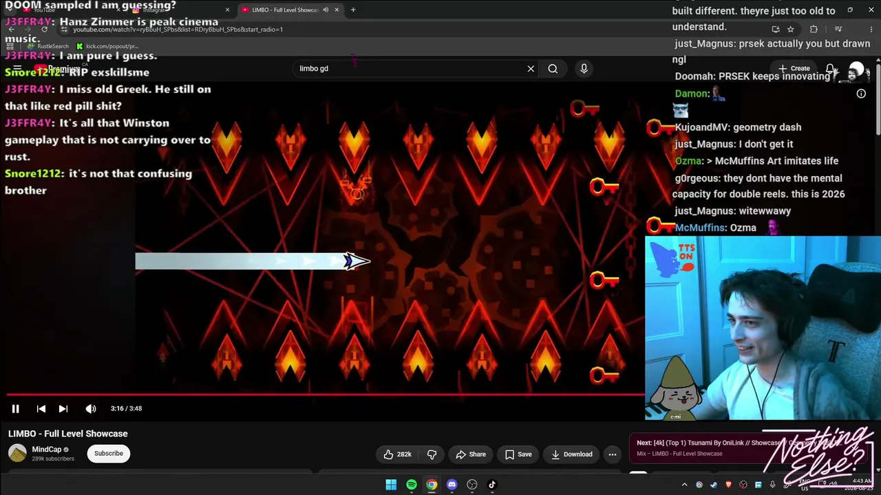Screen dimensions: 881x495
Task: Open Steam from the system tray
Action: pyautogui.click(x=714, y=485)
